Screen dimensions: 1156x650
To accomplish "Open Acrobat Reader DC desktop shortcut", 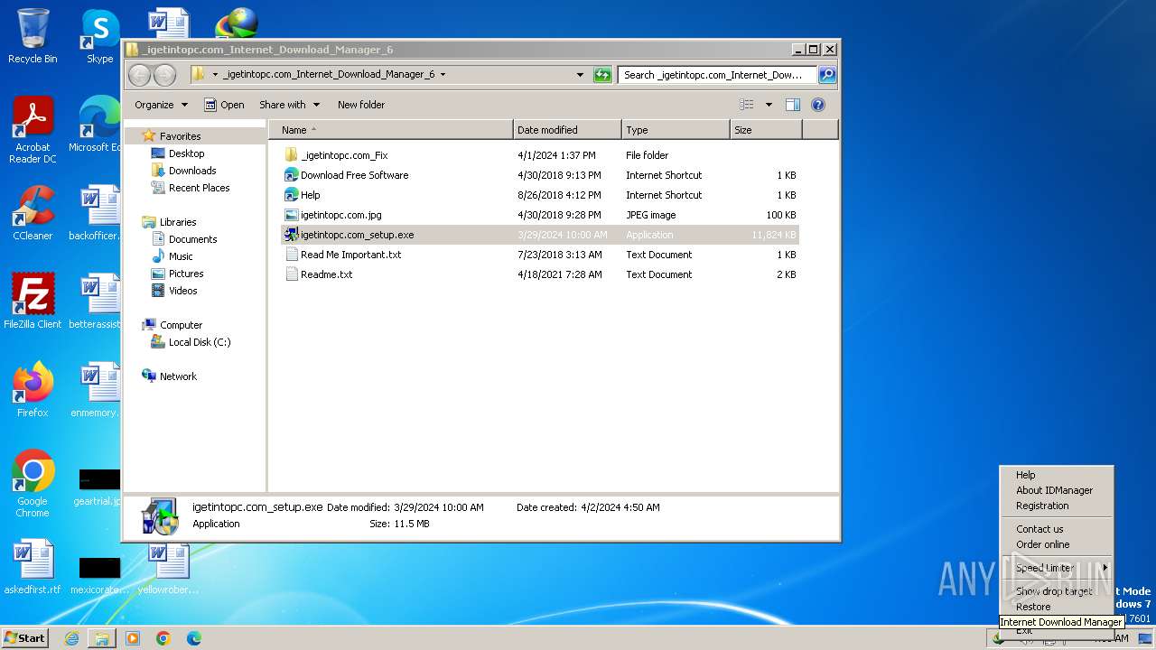I will pos(33,130).
